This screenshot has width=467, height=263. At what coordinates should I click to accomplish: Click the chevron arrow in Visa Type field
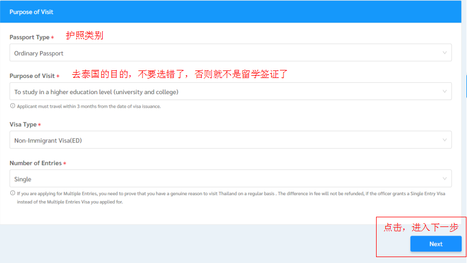[444, 140]
